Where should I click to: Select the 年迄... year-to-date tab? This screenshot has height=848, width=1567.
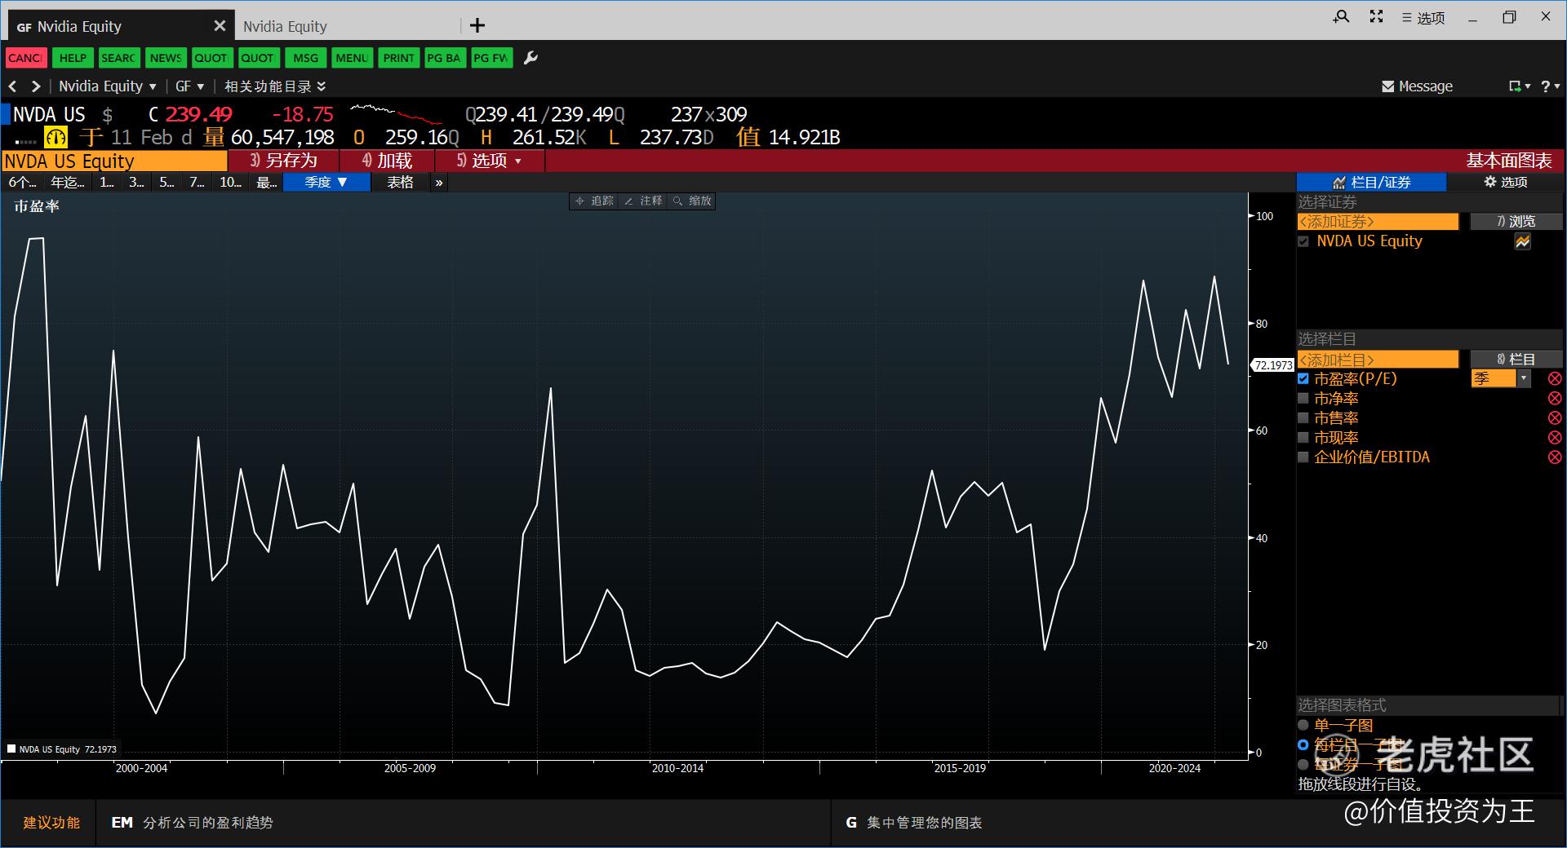coord(68,183)
